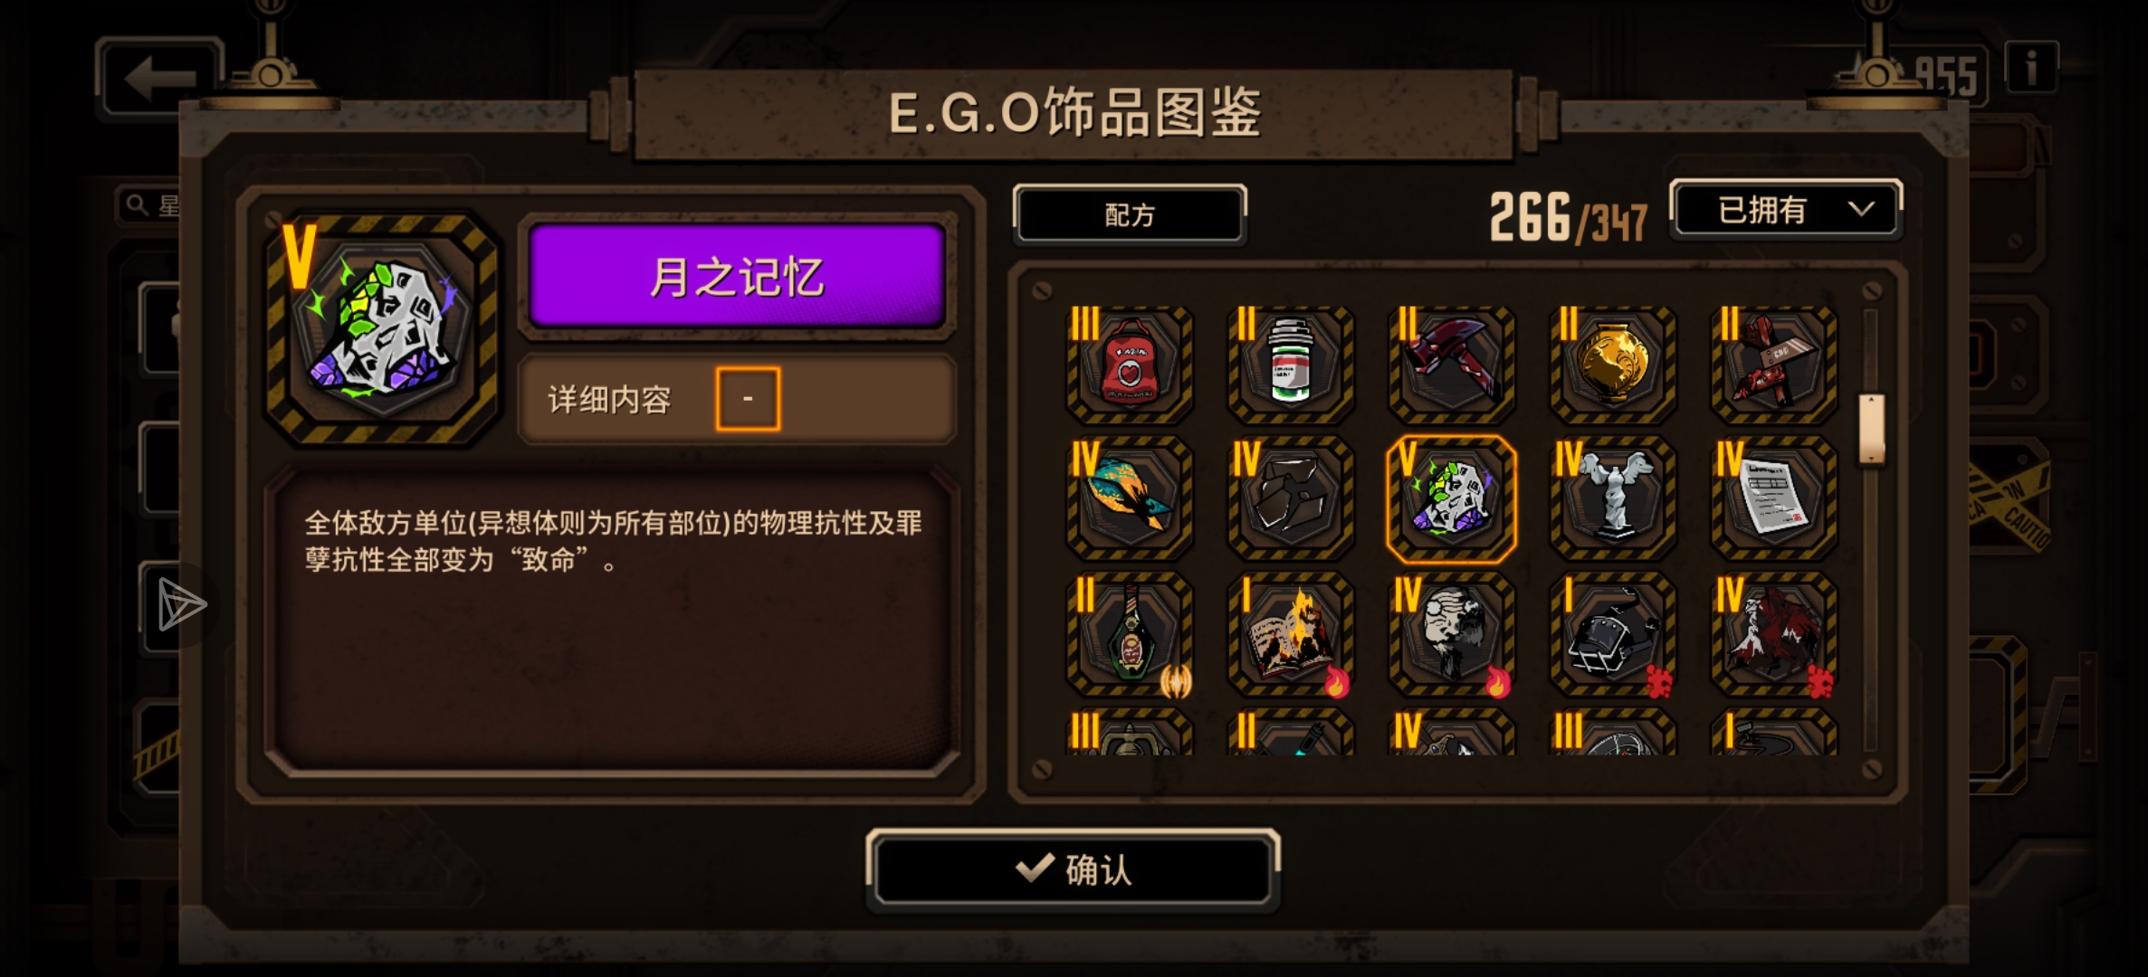Select the green potion bottle gift

tap(1129, 634)
